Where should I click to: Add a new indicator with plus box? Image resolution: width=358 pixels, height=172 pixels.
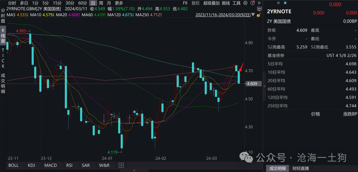coord(121,165)
